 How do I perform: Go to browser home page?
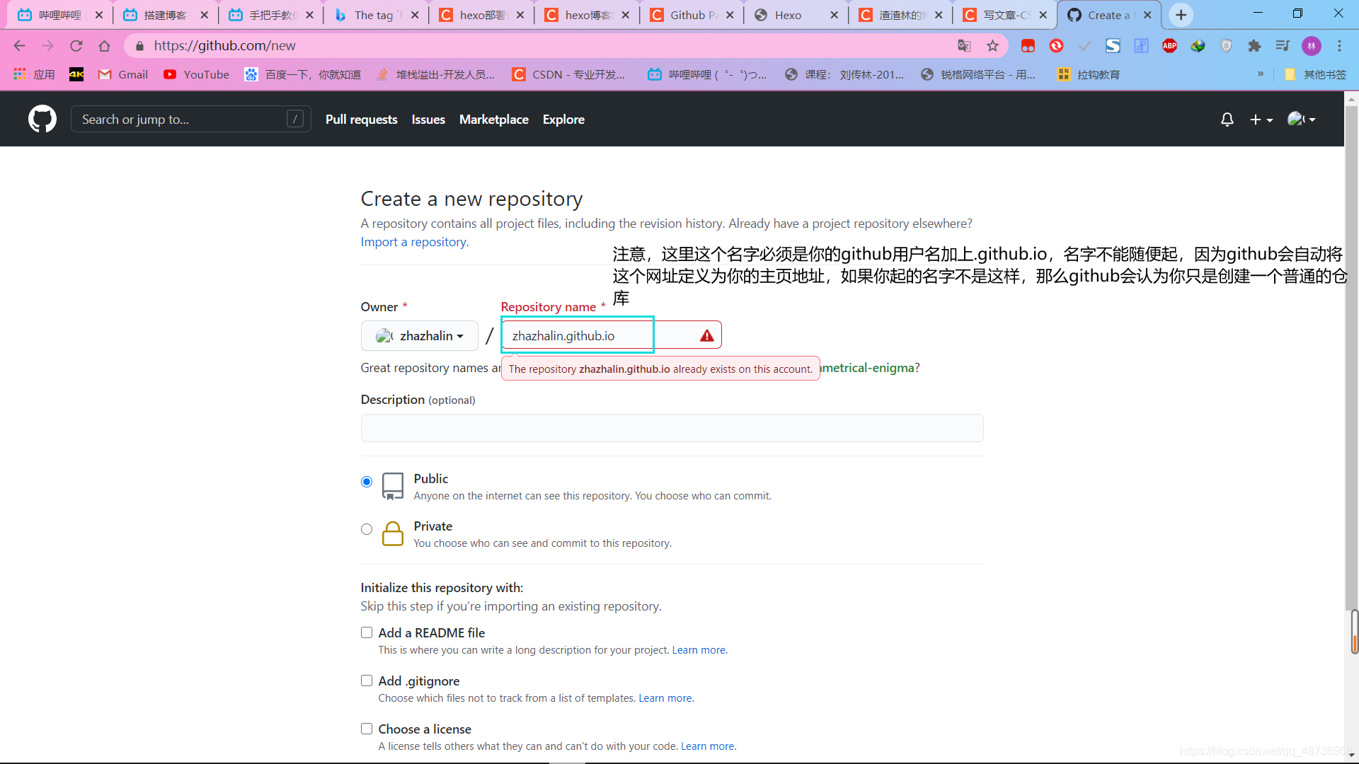[x=105, y=46]
